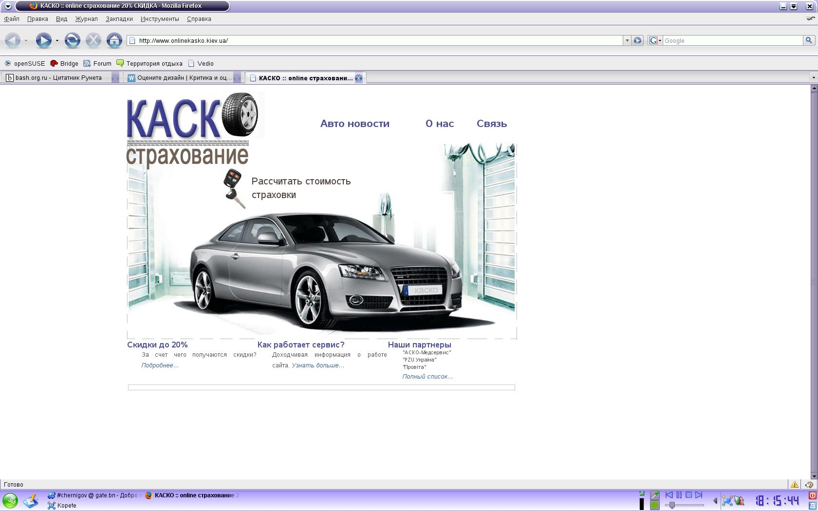
Task: Open the Журнал menu
Action: (86, 19)
